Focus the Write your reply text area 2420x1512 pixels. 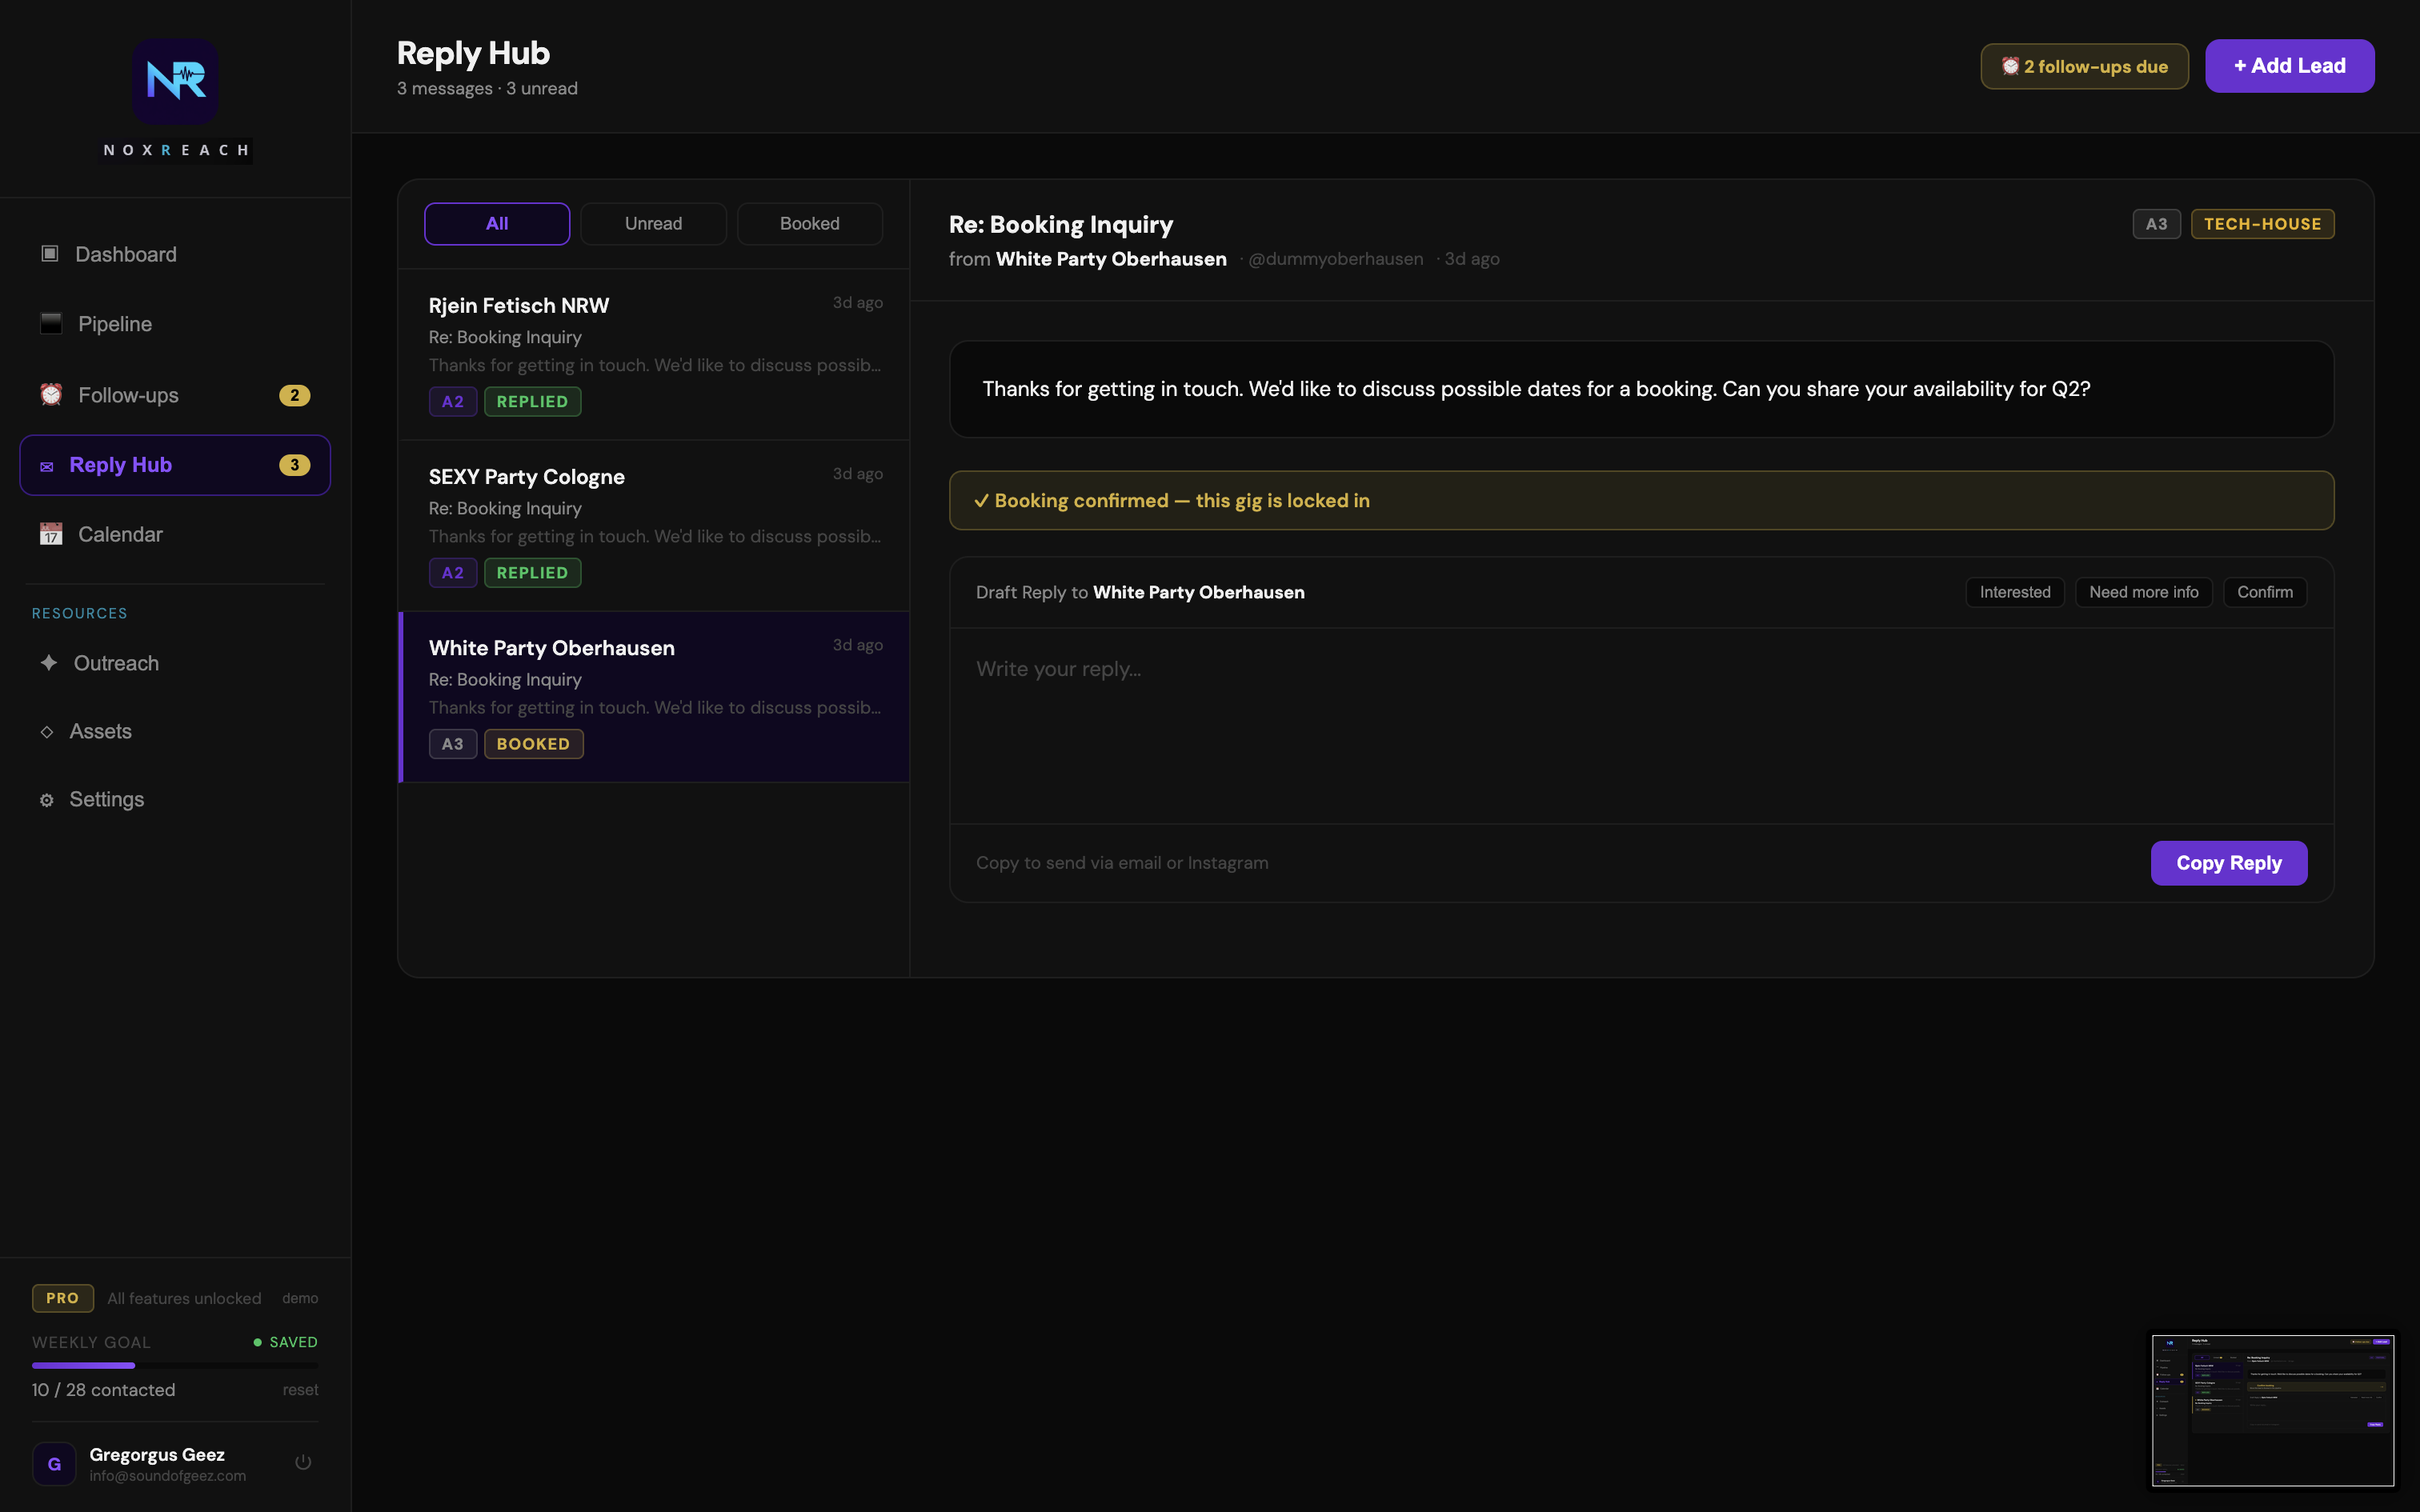pos(1640,725)
